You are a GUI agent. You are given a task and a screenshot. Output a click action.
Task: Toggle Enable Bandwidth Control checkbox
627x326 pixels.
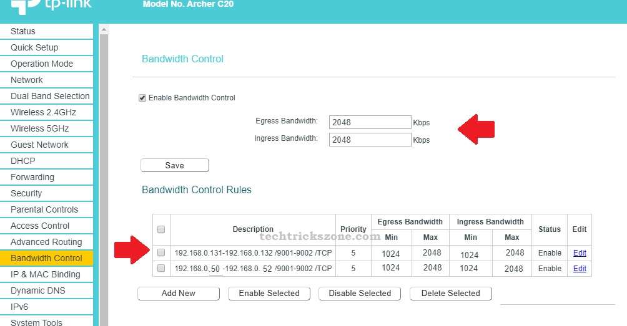tap(142, 98)
